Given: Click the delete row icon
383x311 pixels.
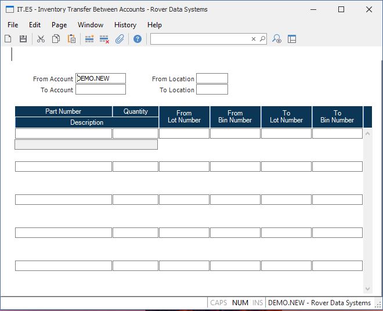Looking at the screenshot, I should pos(104,39).
